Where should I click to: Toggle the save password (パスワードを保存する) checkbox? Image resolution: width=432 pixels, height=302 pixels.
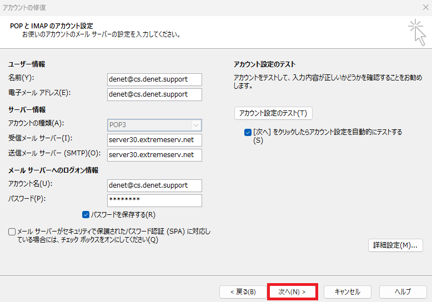coord(86,215)
